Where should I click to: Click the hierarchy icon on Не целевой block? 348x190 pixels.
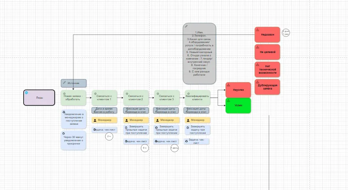(x=257, y=47)
